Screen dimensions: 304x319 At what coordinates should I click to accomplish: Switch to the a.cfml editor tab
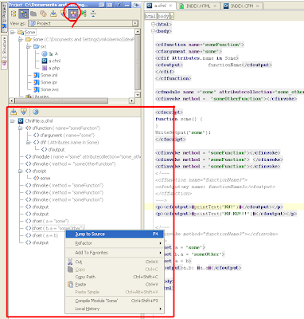coord(160,6)
